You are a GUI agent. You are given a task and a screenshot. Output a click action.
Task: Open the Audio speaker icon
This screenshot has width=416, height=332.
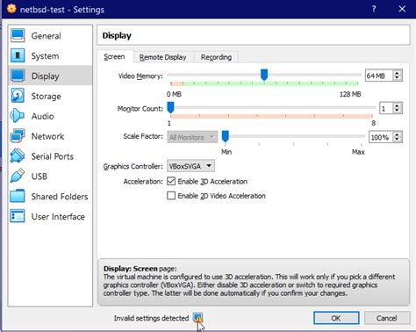click(x=17, y=116)
